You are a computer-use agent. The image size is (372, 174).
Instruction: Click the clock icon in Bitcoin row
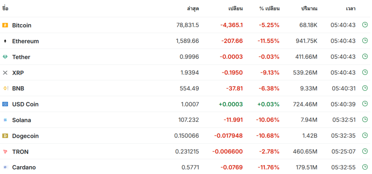[x=365, y=25]
